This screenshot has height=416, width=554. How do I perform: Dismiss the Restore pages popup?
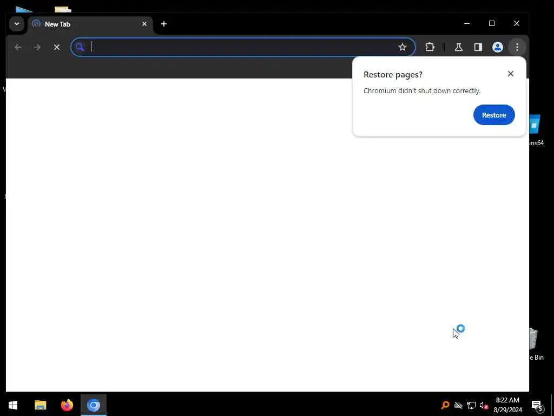(x=511, y=74)
